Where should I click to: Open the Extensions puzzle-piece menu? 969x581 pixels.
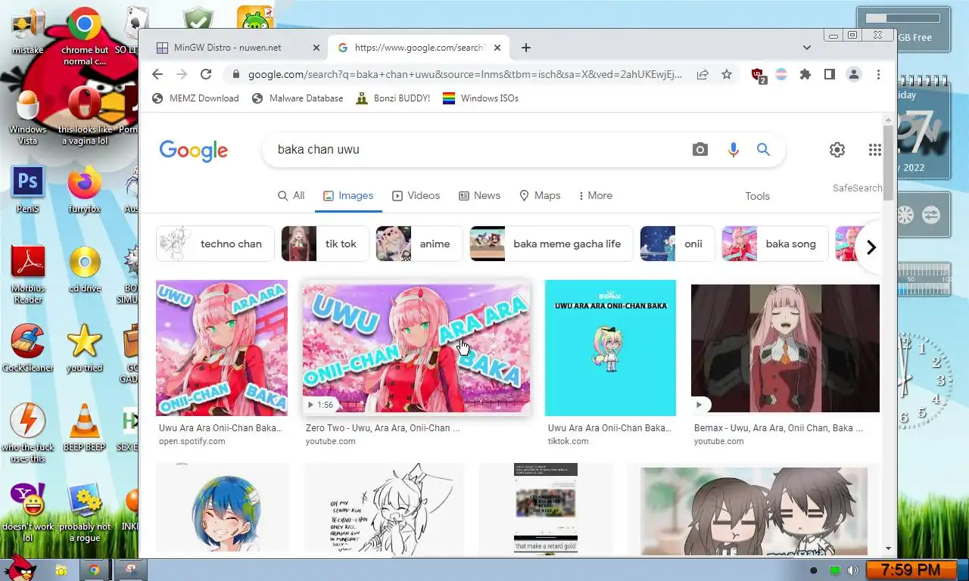point(805,74)
